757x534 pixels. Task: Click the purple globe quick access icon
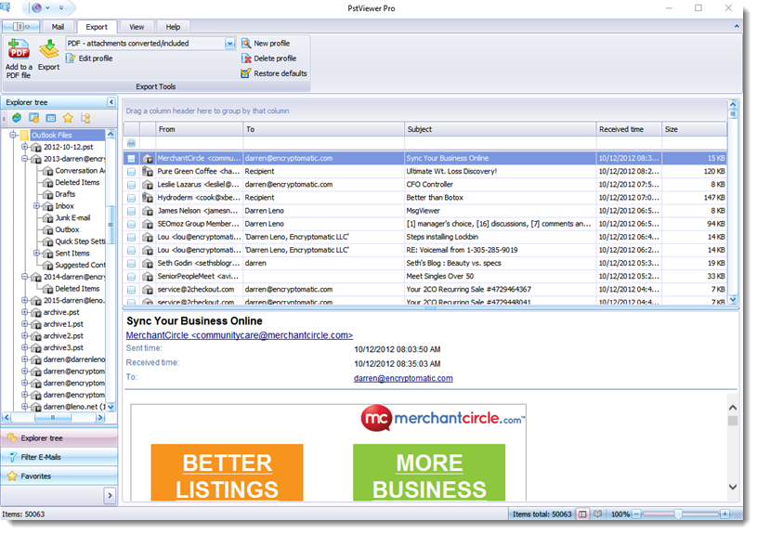tap(37, 7)
